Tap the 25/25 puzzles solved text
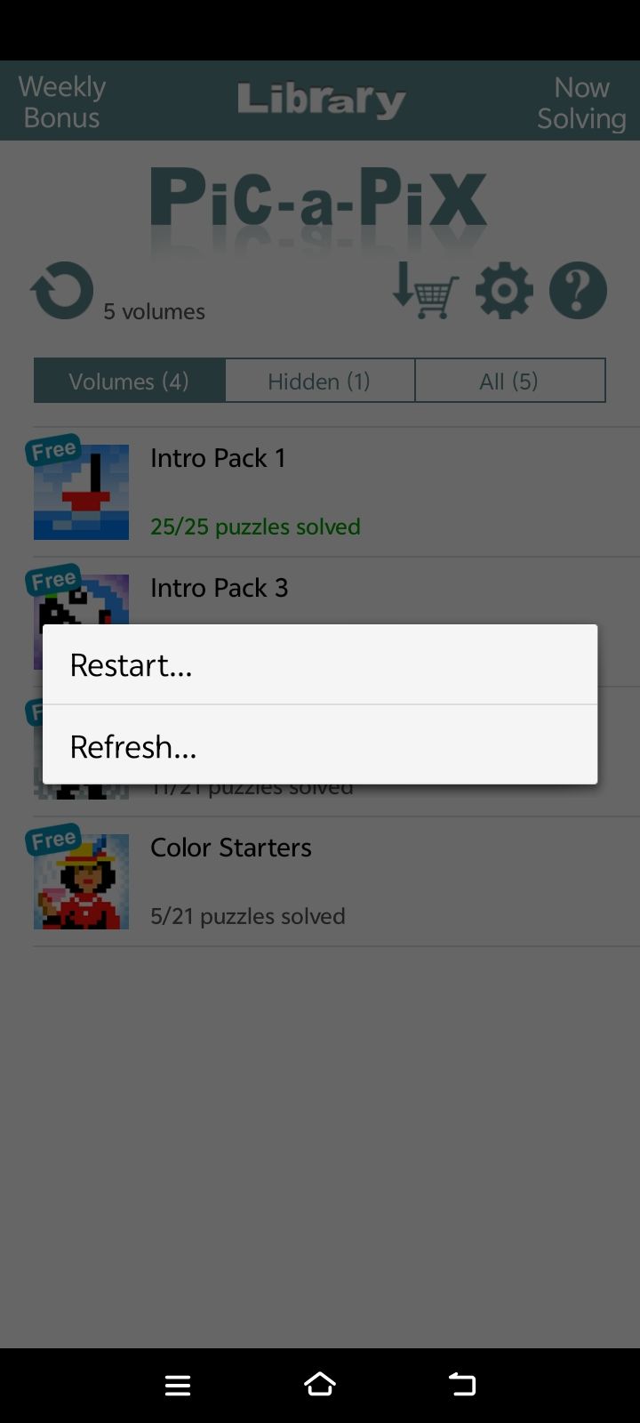Screen dimensions: 640x1423 [x=255, y=527]
